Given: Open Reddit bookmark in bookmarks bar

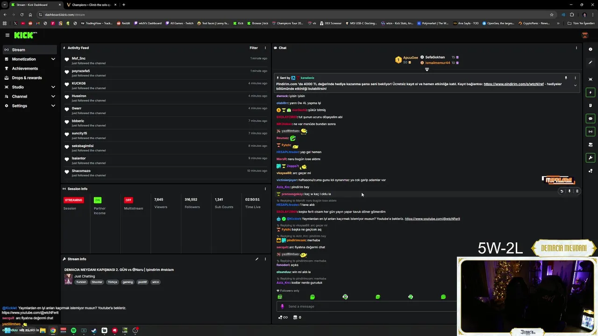Looking at the screenshot, I should point(123,23).
